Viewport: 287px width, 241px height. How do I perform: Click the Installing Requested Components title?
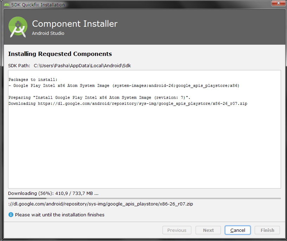[60, 54]
